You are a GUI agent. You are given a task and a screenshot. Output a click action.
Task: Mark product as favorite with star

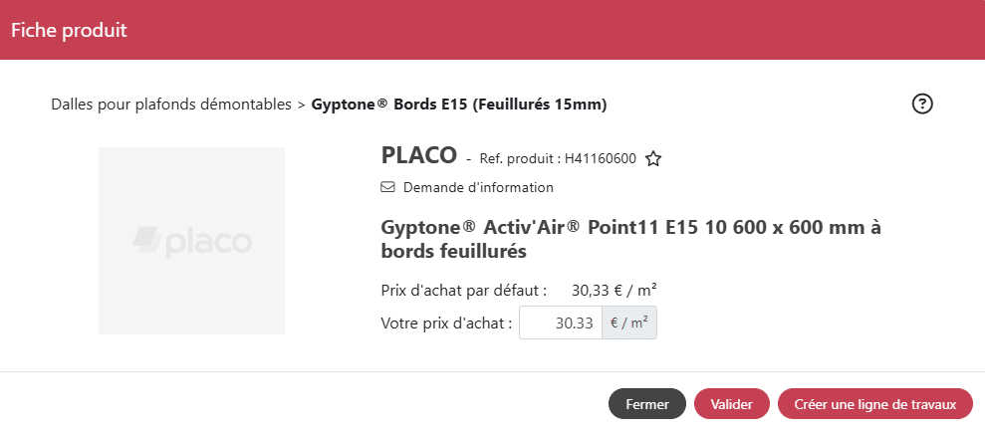coord(653,158)
